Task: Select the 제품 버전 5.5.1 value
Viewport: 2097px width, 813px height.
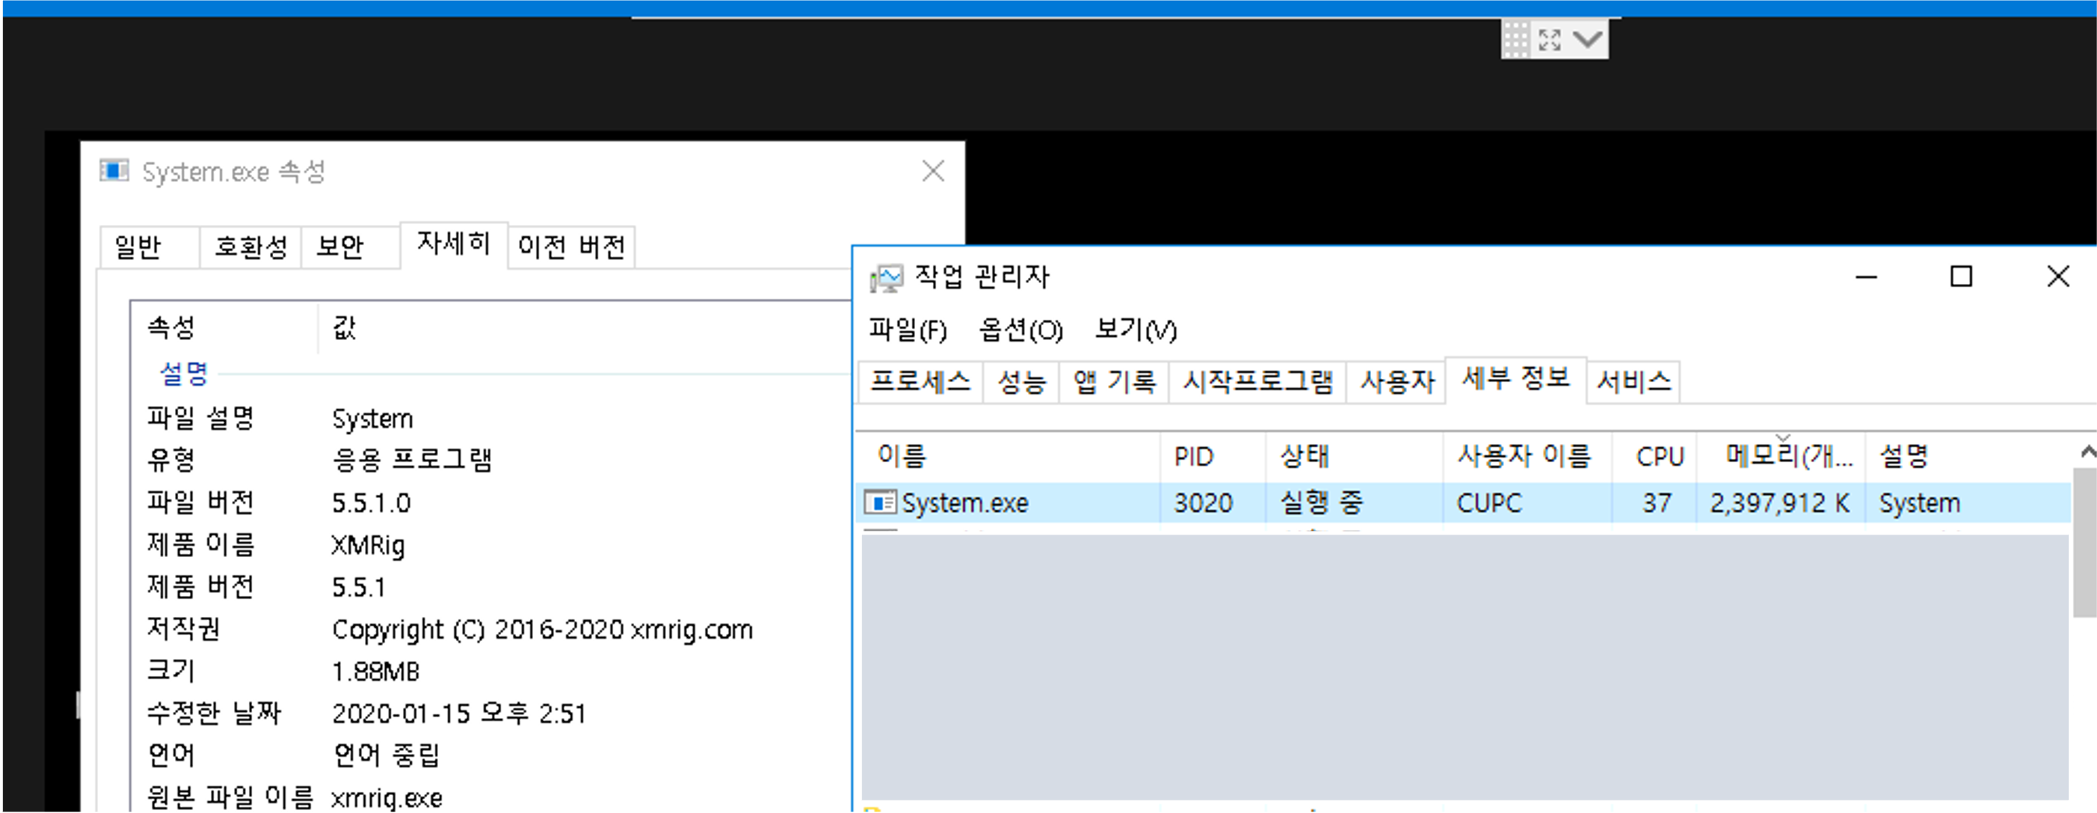Action: pyautogui.click(x=358, y=587)
